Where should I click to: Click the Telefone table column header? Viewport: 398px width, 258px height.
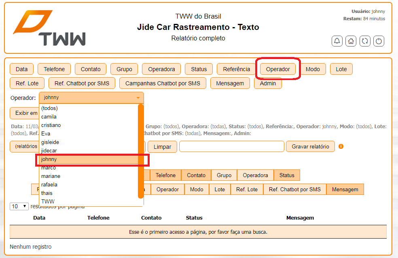[x=98, y=218]
